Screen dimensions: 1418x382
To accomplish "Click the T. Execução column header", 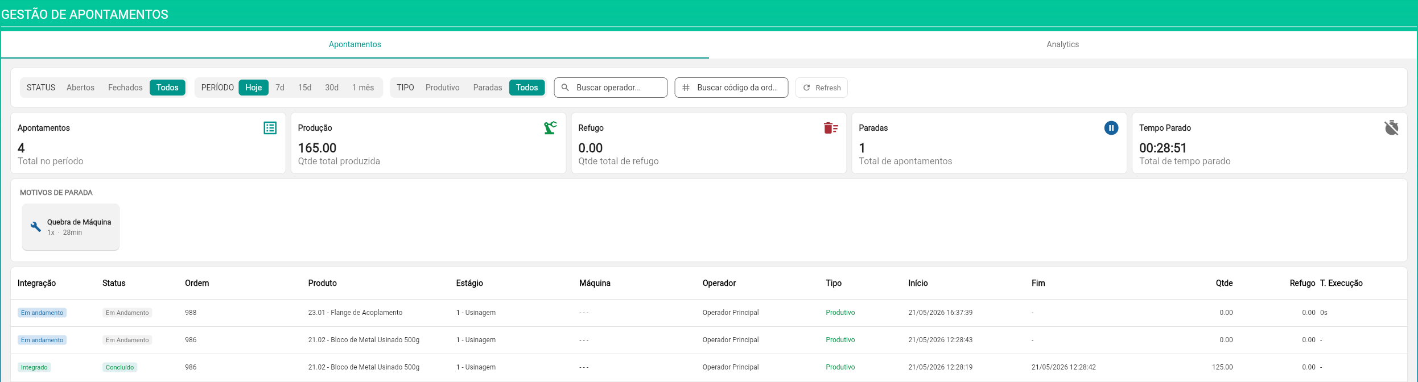I will click(x=1341, y=283).
